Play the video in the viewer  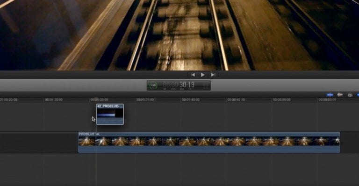pos(202,75)
